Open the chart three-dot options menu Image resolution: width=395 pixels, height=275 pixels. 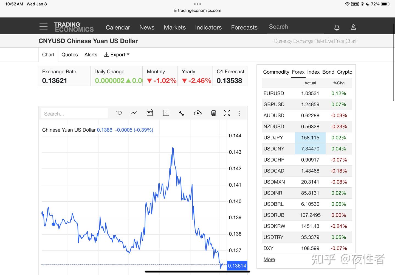pyautogui.click(x=239, y=113)
